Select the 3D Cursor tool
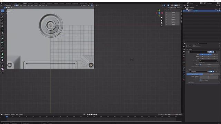221x124 pixels. click(2, 14)
